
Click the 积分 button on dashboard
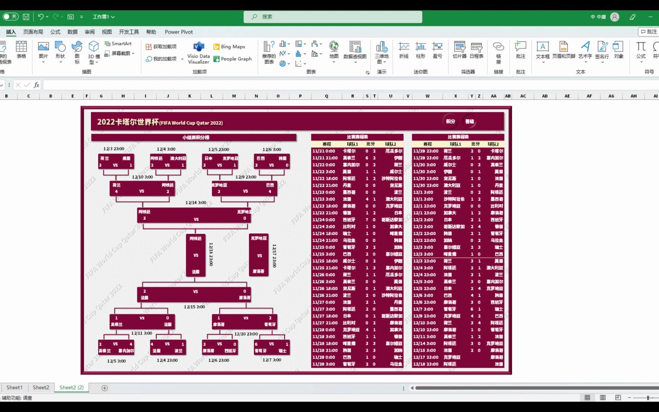pyautogui.click(x=450, y=121)
